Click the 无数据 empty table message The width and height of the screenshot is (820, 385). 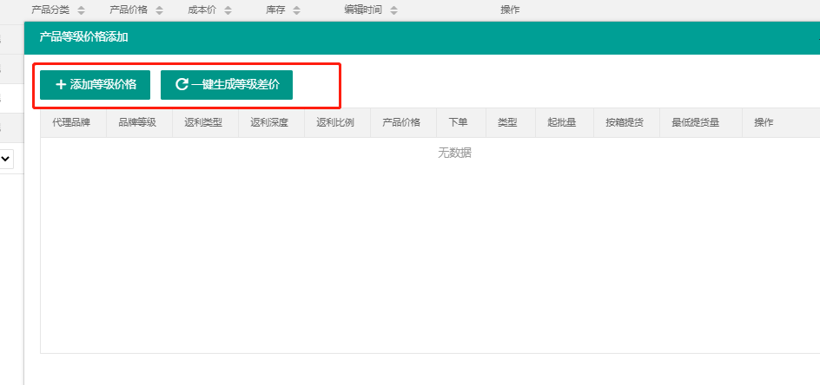tap(454, 153)
